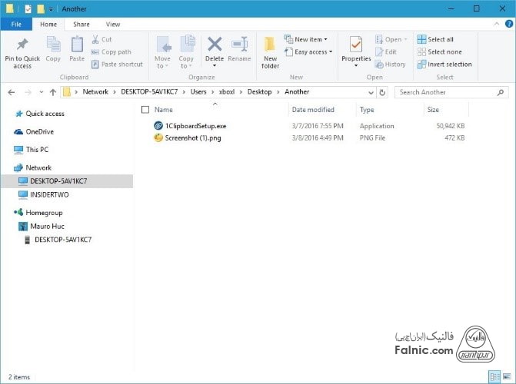
Task: Refresh the current folder view
Action: point(383,92)
